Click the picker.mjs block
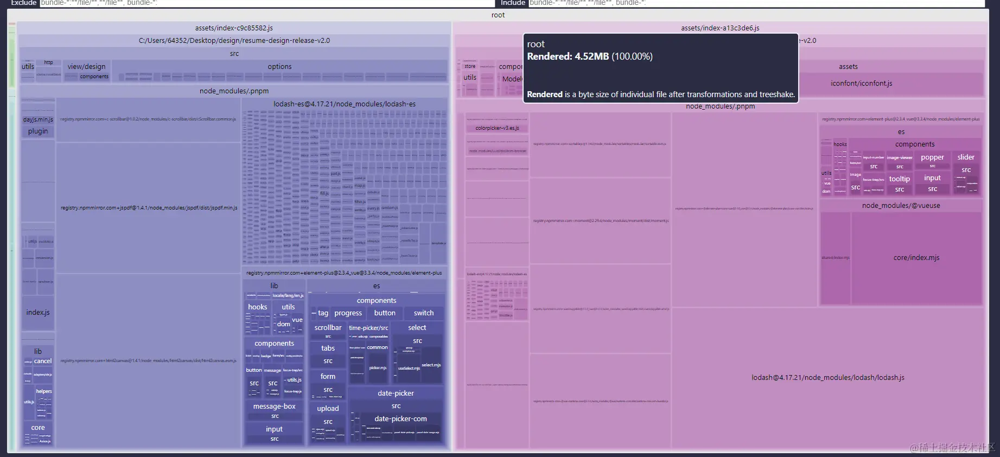The image size is (1000, 457). (378, 368)
